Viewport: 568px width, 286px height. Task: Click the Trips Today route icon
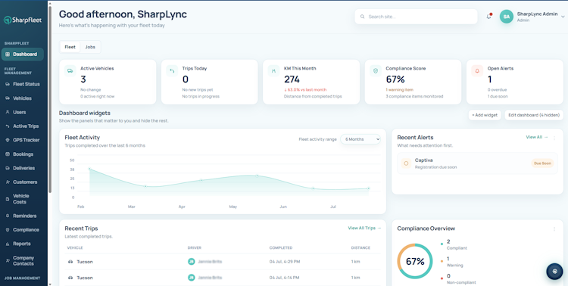(x=172, y=71)
